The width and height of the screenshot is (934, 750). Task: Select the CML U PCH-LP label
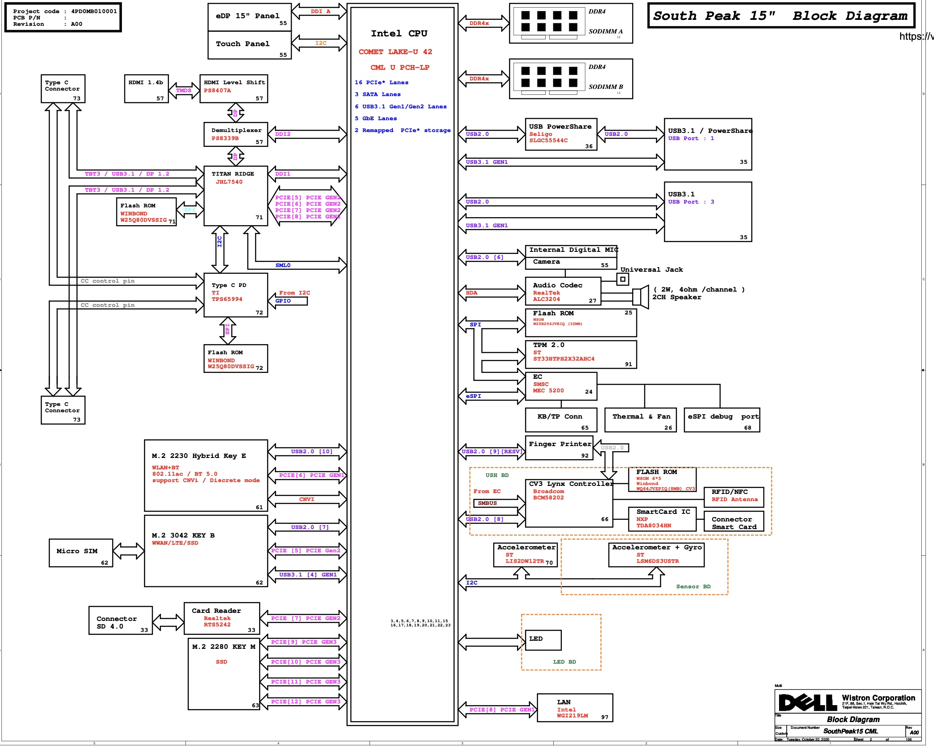399,68
